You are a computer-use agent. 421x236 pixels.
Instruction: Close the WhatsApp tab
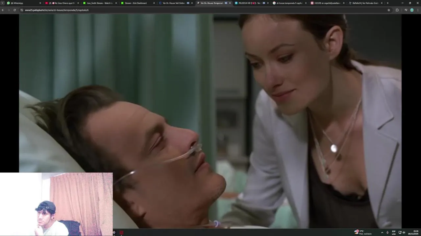click(x=40, y=3)
